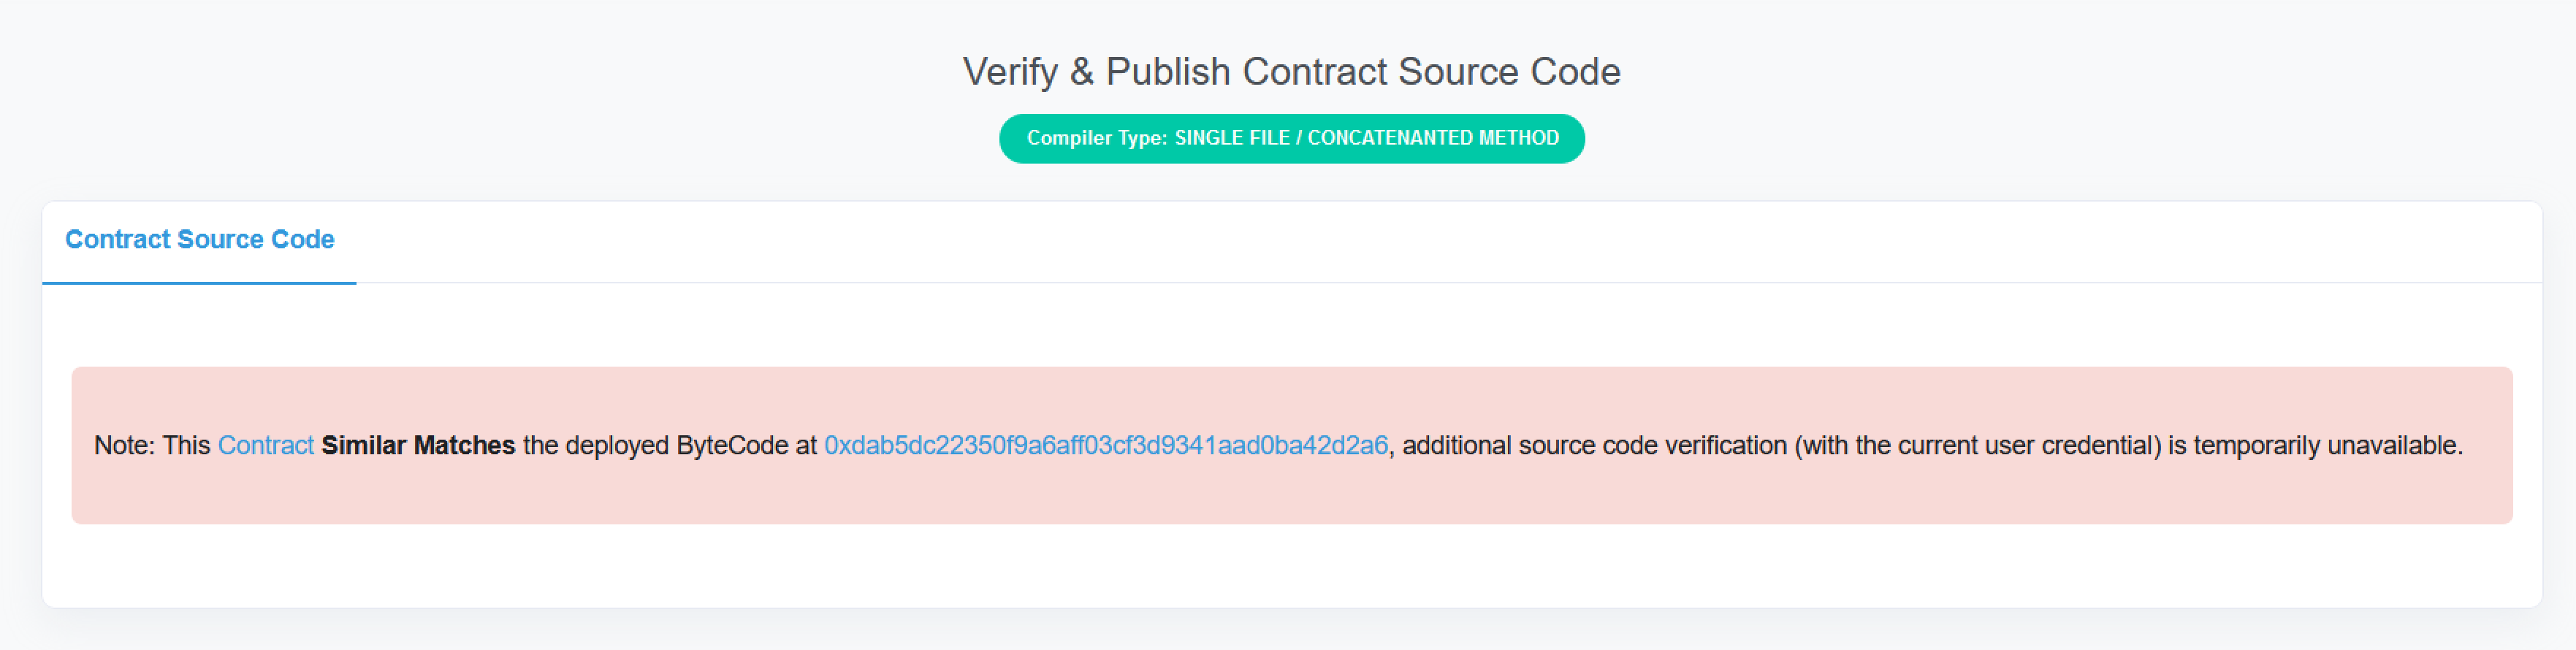
Task: Click the green Compiler Type badge
Action: (1291, 138)
